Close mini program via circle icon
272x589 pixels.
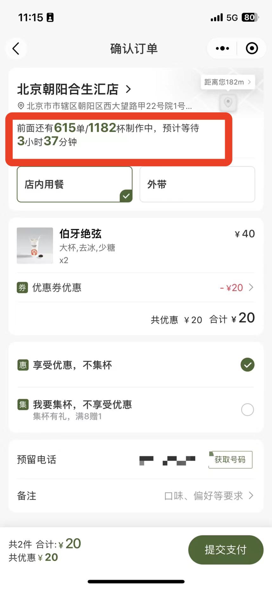point(252,48)
